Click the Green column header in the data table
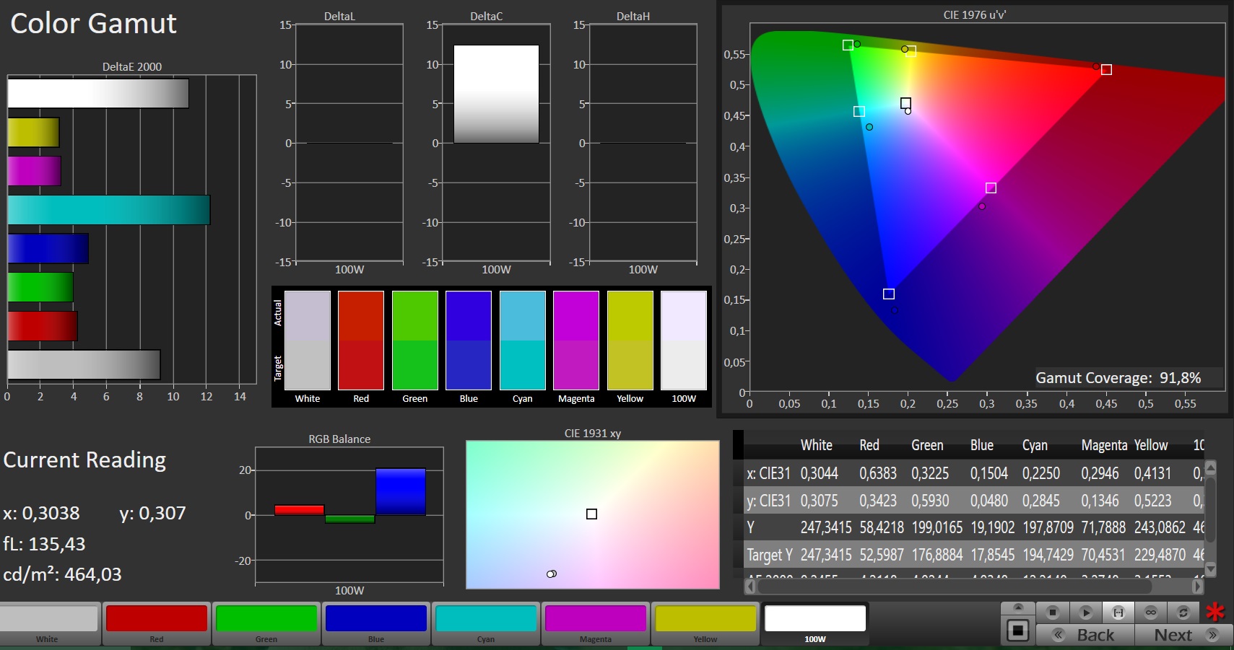 coord(927,445)
